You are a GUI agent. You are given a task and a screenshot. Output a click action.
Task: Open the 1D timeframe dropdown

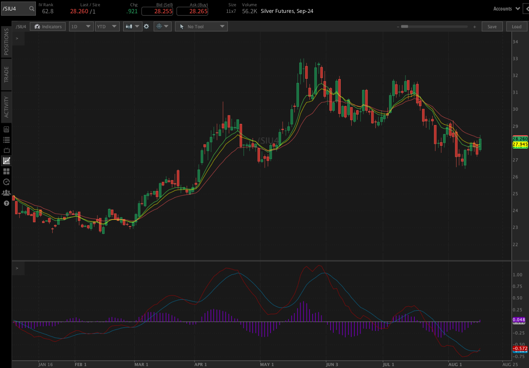coord(81,27)
